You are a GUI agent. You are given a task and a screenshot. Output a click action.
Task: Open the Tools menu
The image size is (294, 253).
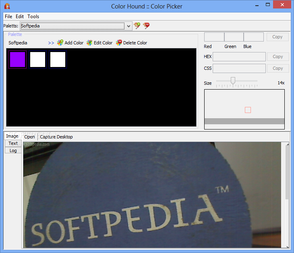(x=33, y=17)
